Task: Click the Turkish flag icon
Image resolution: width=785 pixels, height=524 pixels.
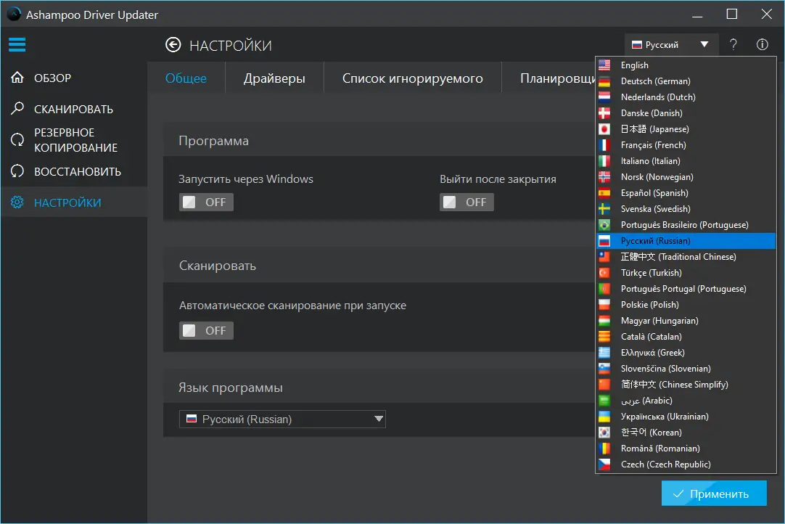Action: click(604, 273)
